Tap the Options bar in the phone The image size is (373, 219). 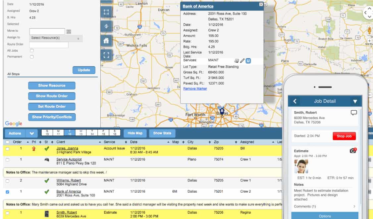click(x=325, y=216)
